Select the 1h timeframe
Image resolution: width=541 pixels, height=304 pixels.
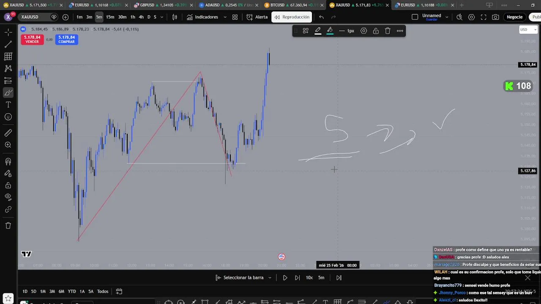coord(133,17)
